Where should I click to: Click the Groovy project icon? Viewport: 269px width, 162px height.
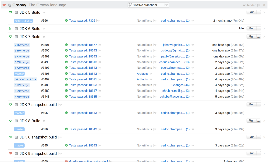[x=9, y=5]
